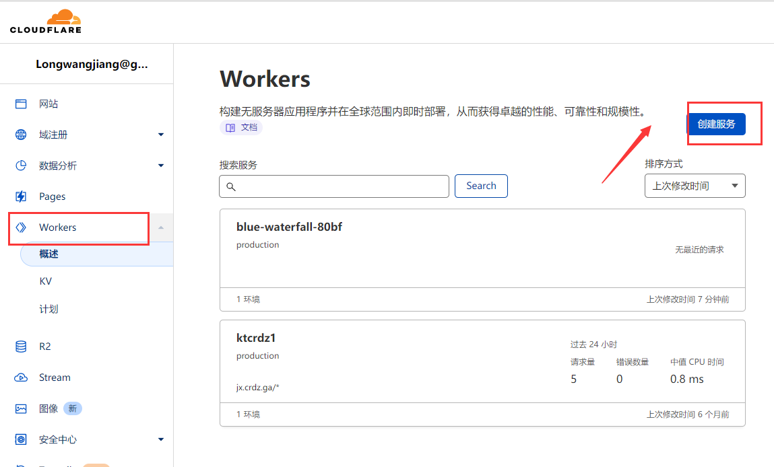Image resolution: width=774 pixels, height=467 pixels.
Task: Click the 安全中心 shield icon
Action: [x=21, y=439]
